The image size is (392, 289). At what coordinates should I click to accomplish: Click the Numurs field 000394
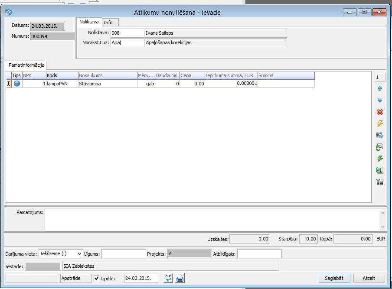52,36
